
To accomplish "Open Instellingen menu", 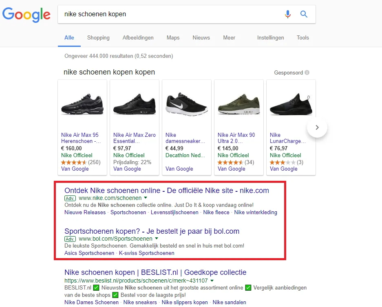I will 270,38.
